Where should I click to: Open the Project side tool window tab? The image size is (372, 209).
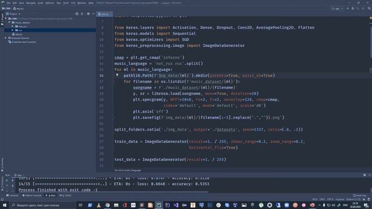(2, 19)
